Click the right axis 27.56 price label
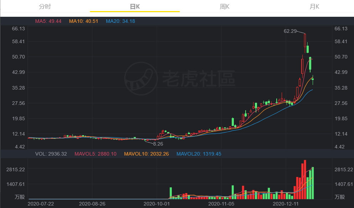This screenshot has height=208, width=354. [341, 103]
